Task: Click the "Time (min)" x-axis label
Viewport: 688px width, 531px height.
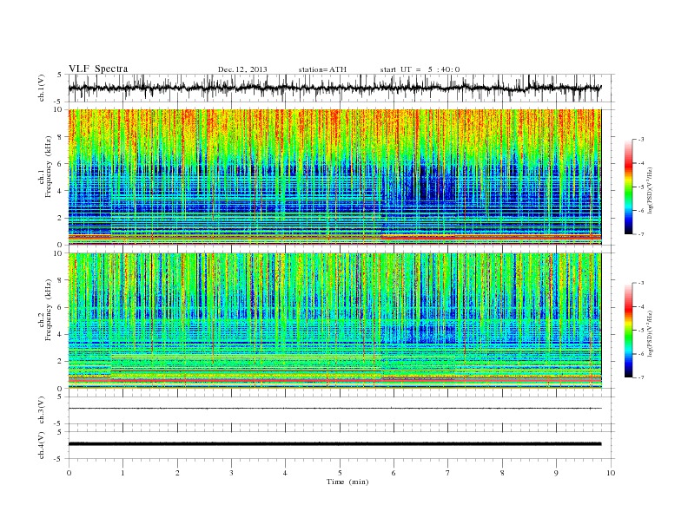Action: 347,482
